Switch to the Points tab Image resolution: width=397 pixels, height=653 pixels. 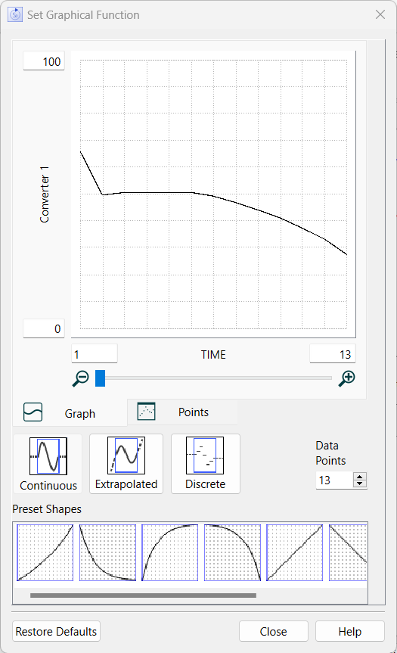click(x=183, y=412)
